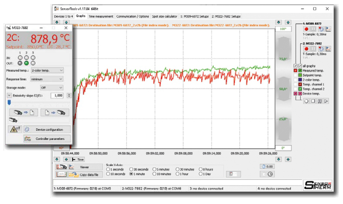The image size is (343, 204).
Task: Select the 10 minutes X-axis radio button
Action: (x=154, y=174)
